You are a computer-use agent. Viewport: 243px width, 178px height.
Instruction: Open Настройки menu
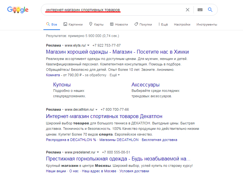coord(182,25)
